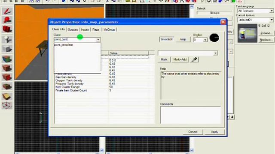
Task: Select point_template from the class list
Action: click(64, 45)
